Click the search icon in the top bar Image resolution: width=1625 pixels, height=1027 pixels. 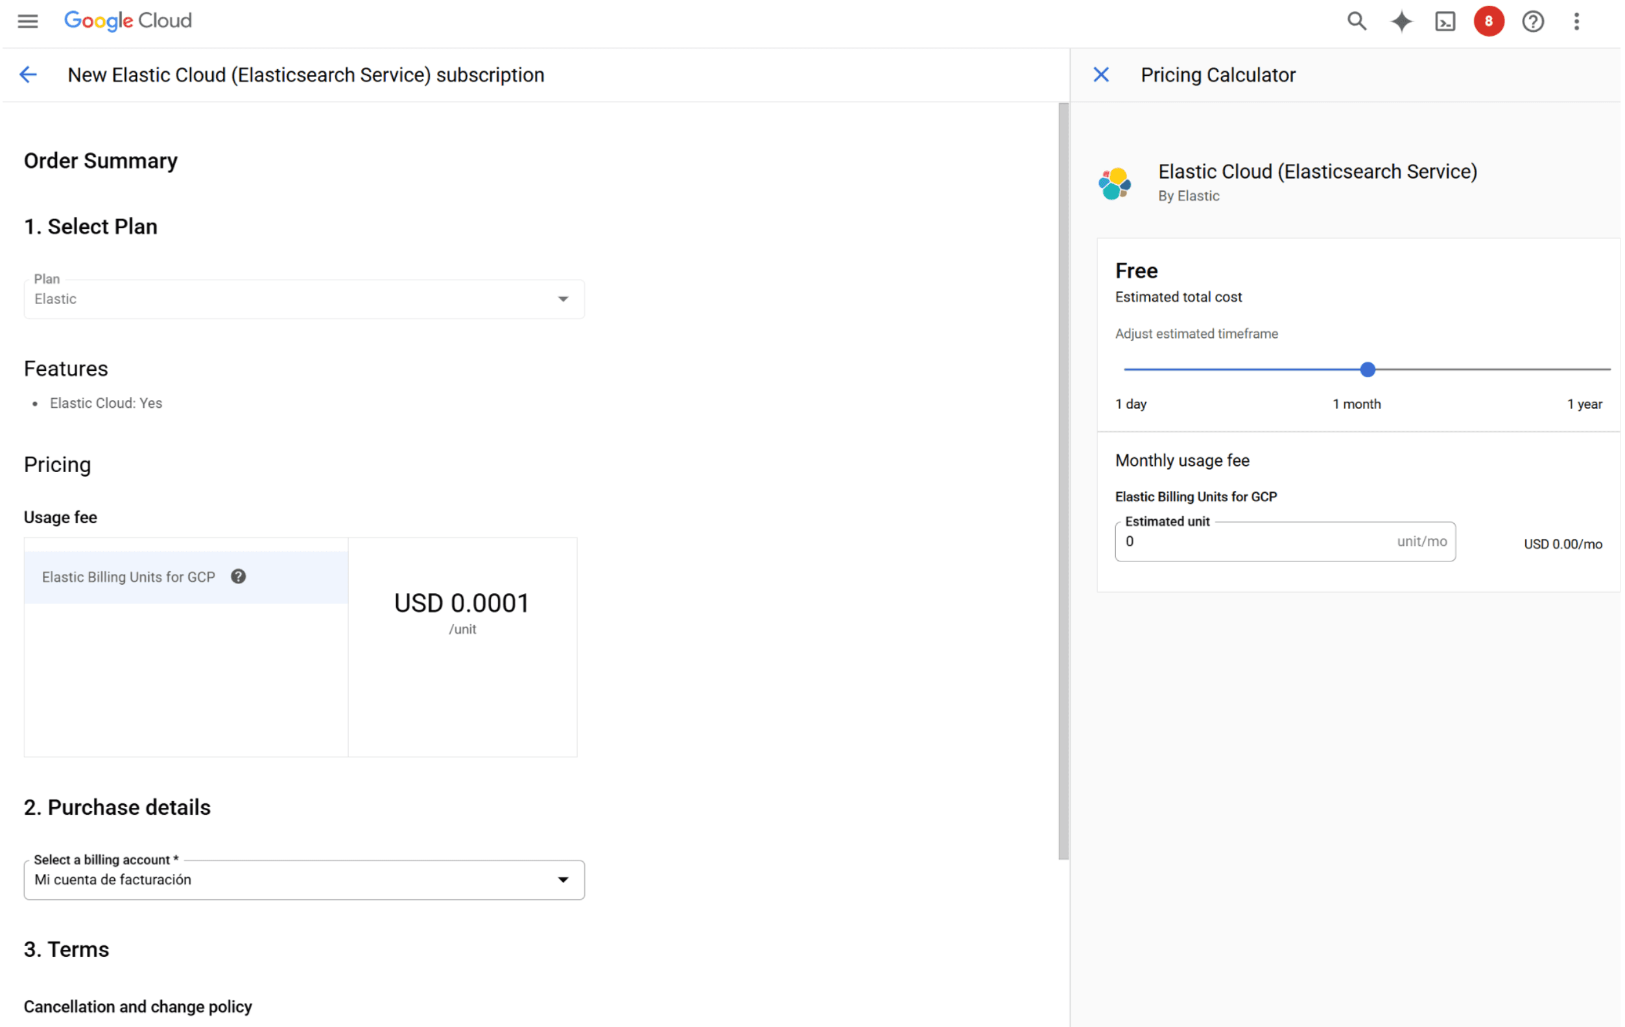tap(1357, 21)
